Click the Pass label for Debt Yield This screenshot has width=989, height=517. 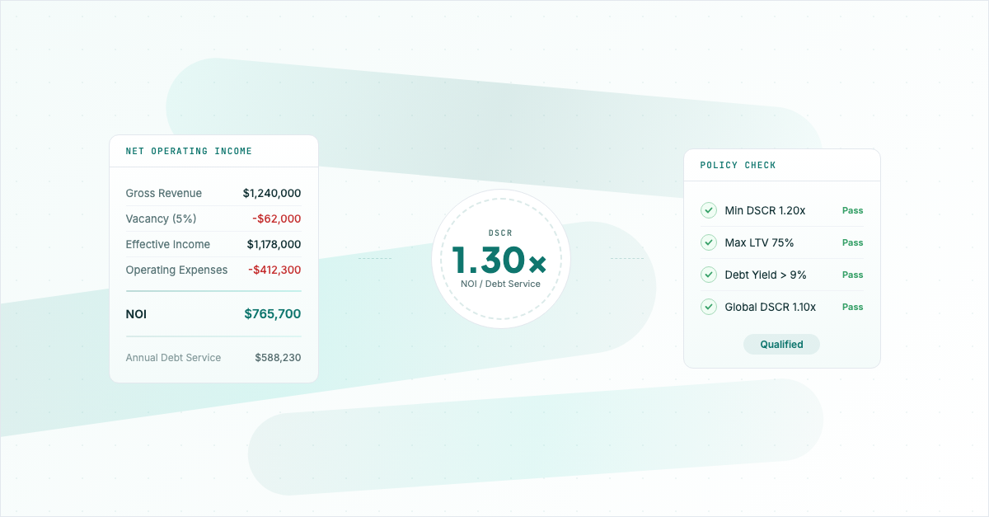852,275
